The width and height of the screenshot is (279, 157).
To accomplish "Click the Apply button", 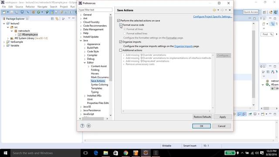I will click(223, 117).
